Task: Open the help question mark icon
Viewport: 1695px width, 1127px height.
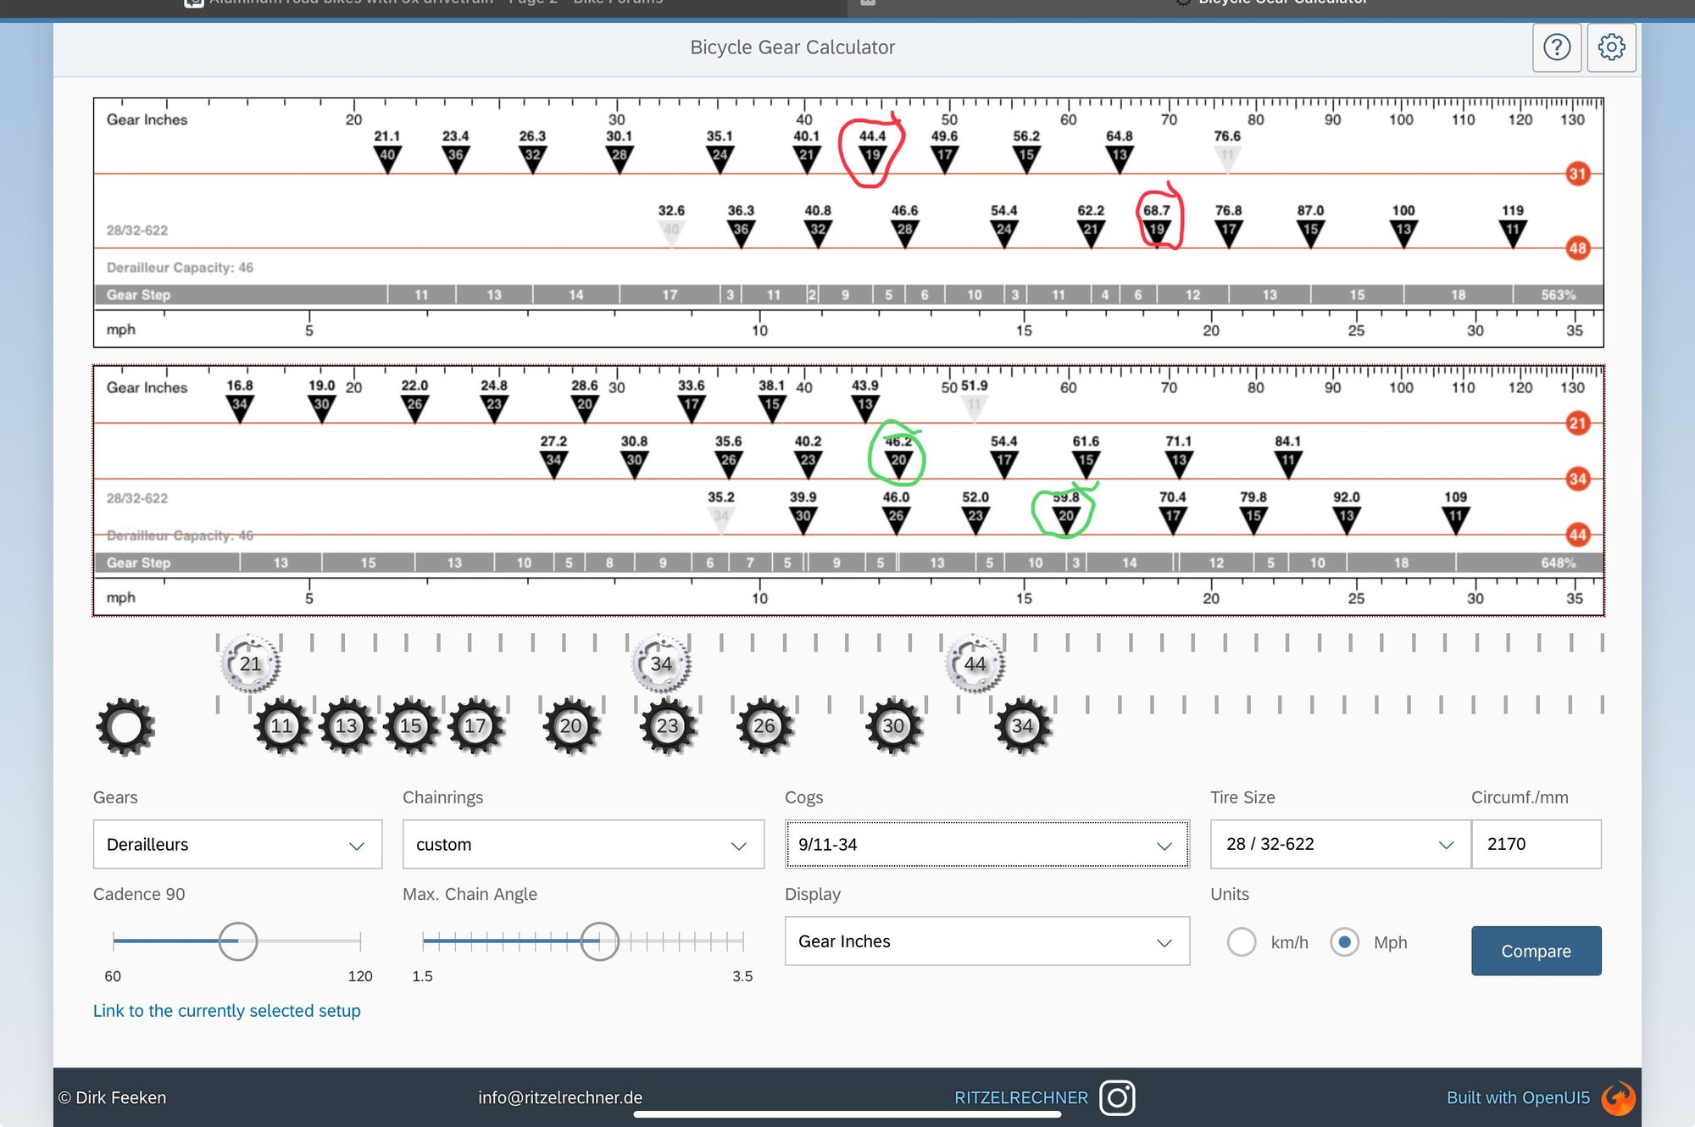Action: coord(1557,47)
